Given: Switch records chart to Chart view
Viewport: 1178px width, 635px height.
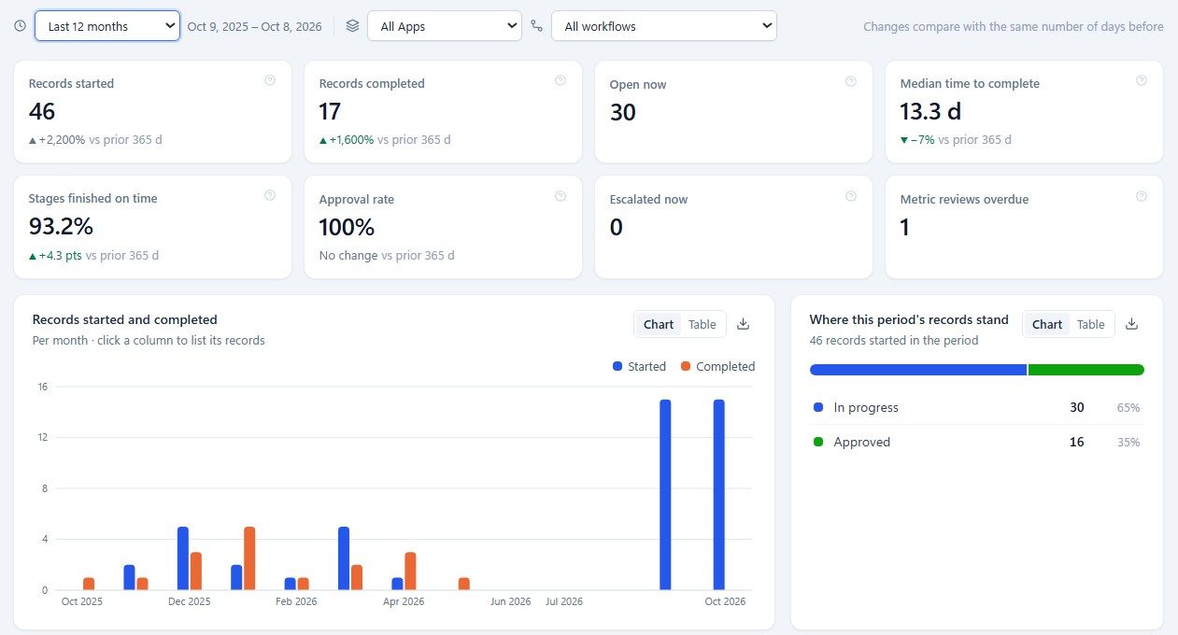Looking at the screenshot, I should click(x=659, y=324).
